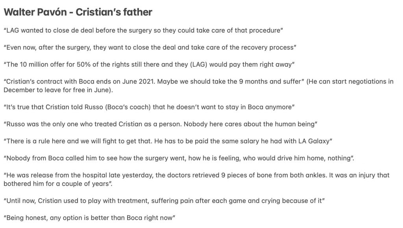Click the final quote "Being honest, any option is better"
Screen dimensions: 403x228
[89, 218]
